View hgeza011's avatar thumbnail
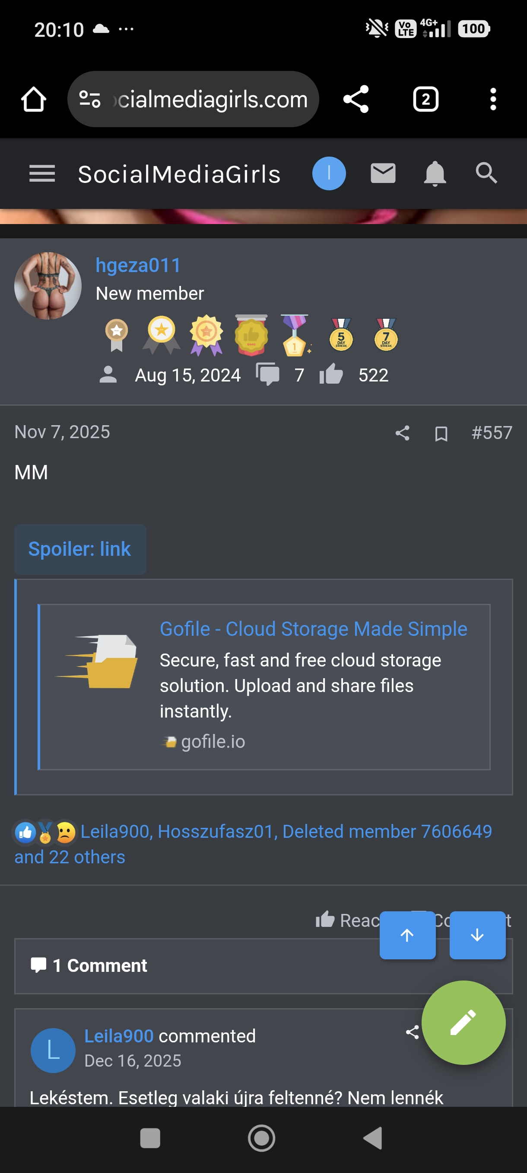 point(48,286)
